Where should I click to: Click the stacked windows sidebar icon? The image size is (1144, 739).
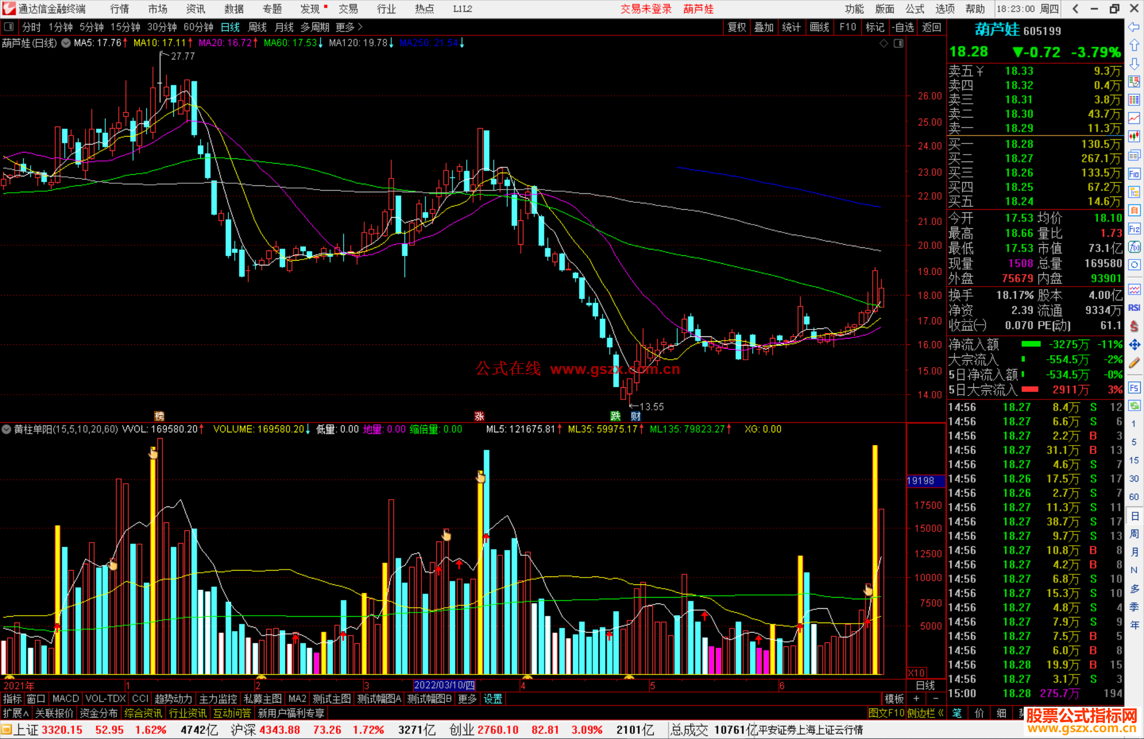point(1134,155)
